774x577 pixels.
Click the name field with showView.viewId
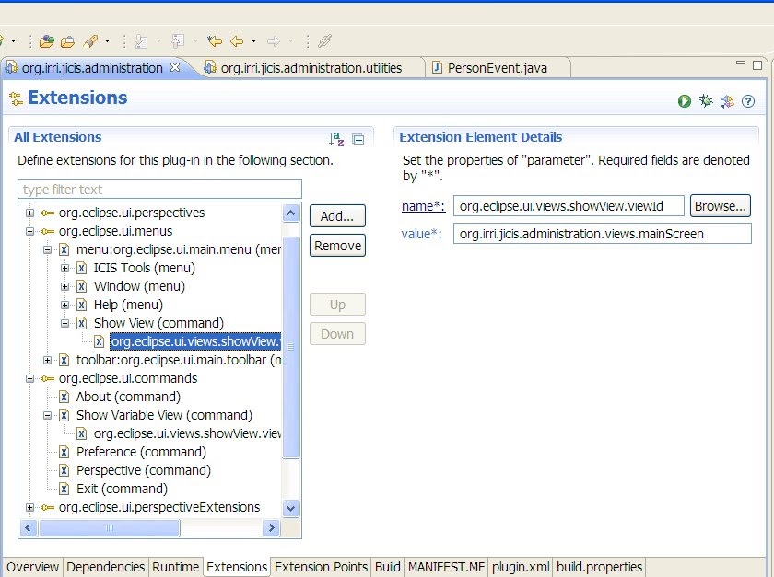[x=569, y=206]
